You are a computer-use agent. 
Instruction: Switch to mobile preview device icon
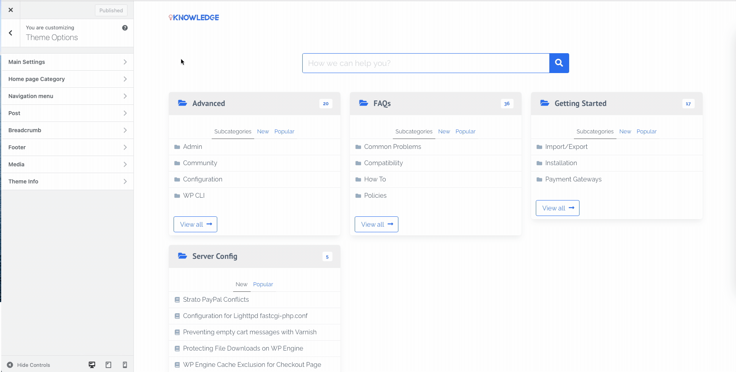coord(125,365)
